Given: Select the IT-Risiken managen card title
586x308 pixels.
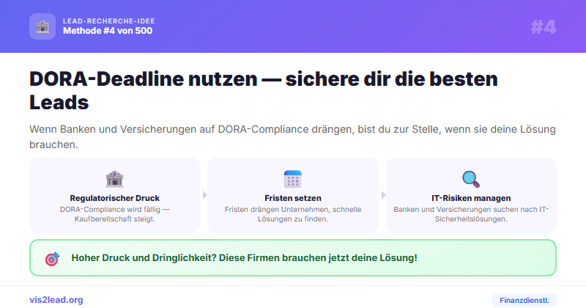Looking at the screenshot, I should click(x=471, y=198).
